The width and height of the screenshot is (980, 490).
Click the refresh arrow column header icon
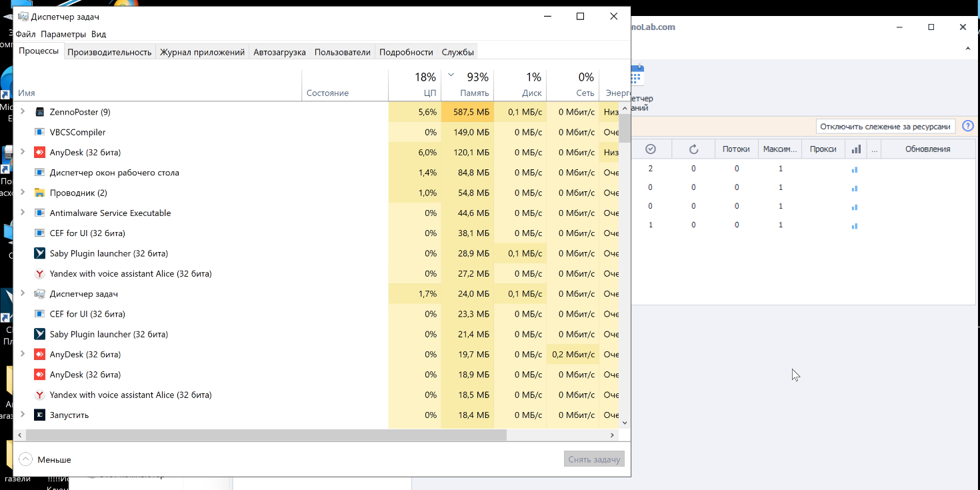point(693,149)
